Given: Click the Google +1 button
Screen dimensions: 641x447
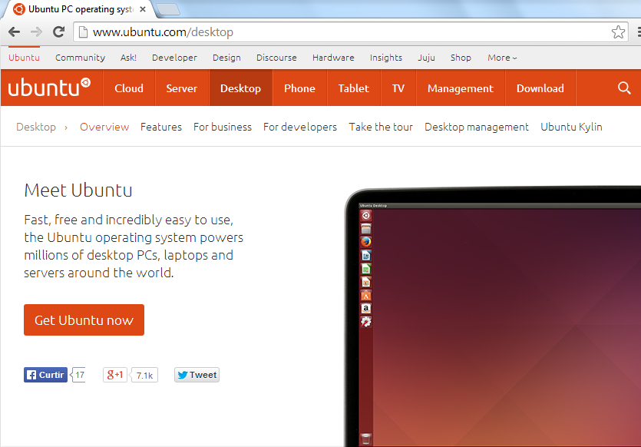Looking at the screenshot, I should pos(115,375).
